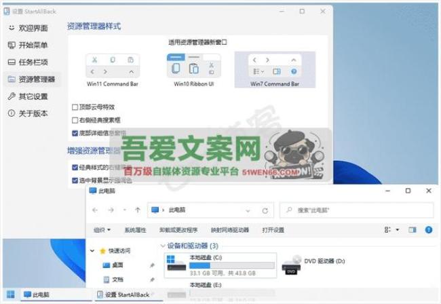Open the view options dropdown arrow
This screenshot has width=441, height=304.
398,230
